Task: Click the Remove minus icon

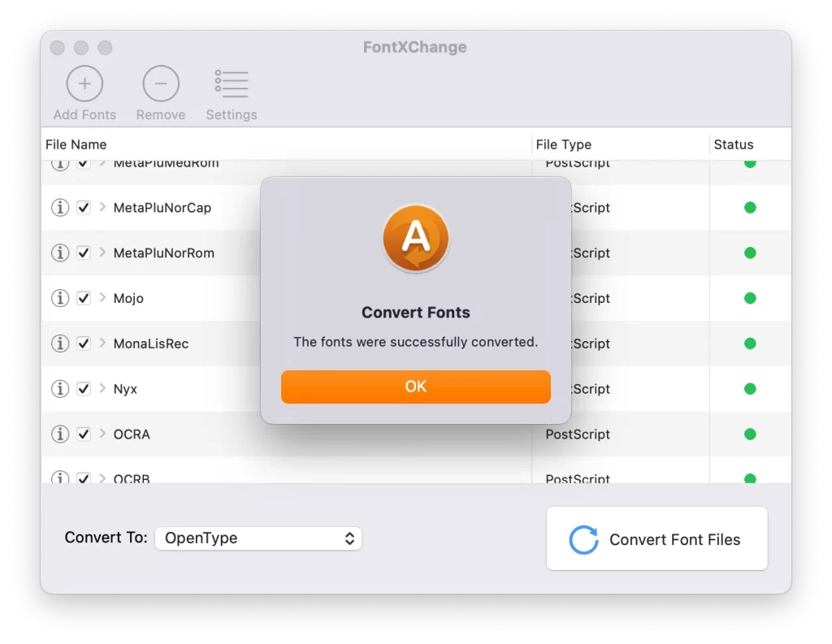Action: point(160,83)
